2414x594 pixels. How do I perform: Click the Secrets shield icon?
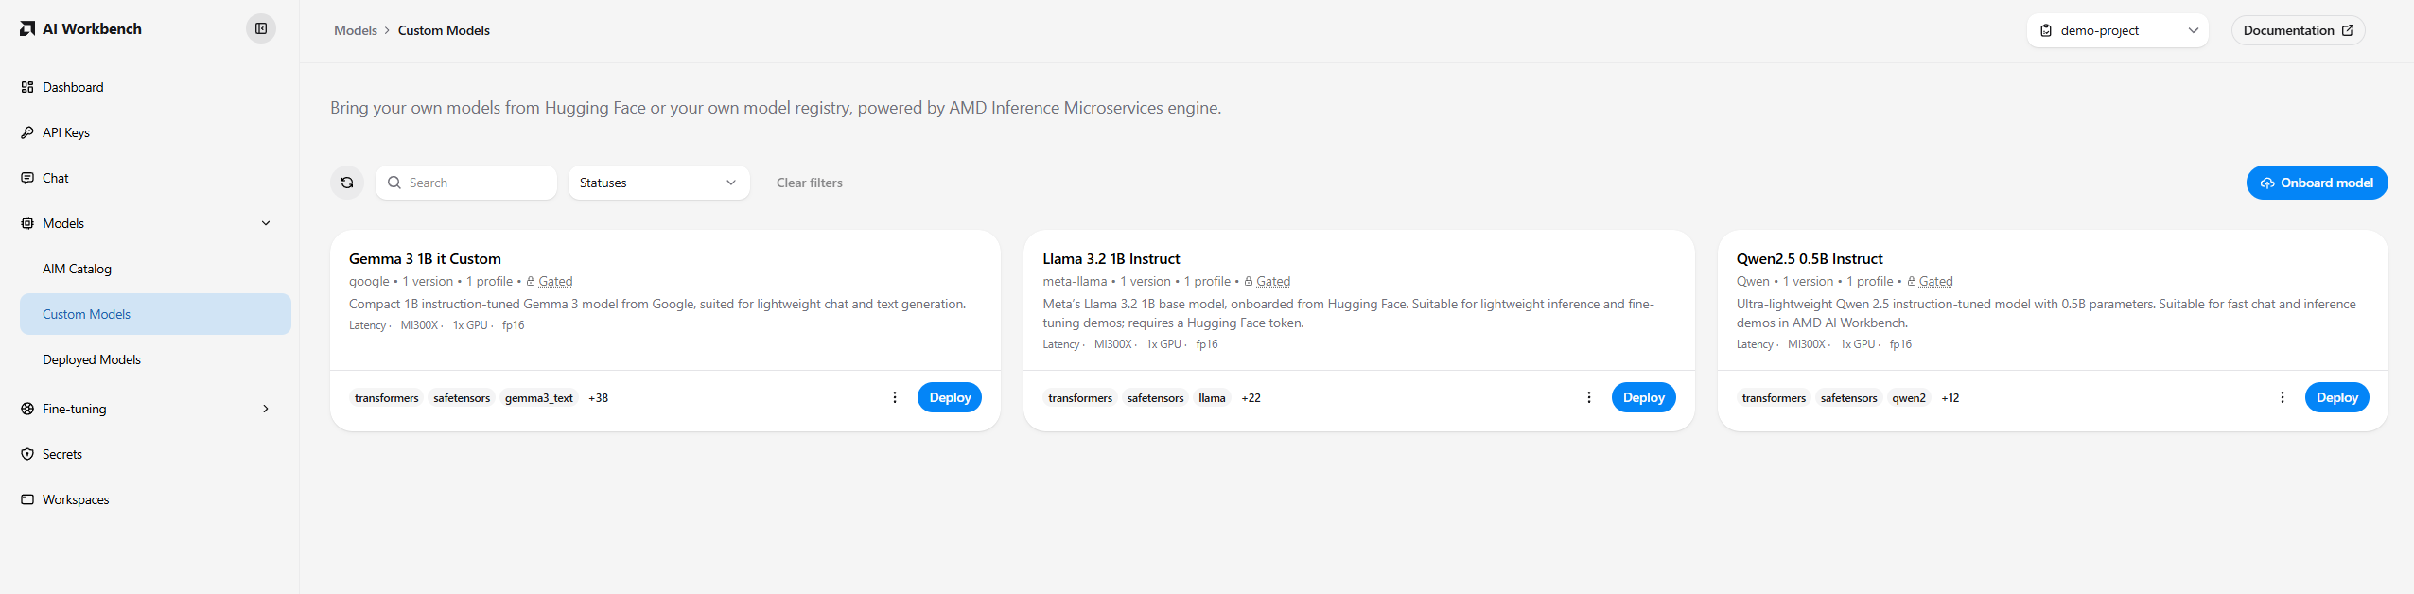[27, 454]
